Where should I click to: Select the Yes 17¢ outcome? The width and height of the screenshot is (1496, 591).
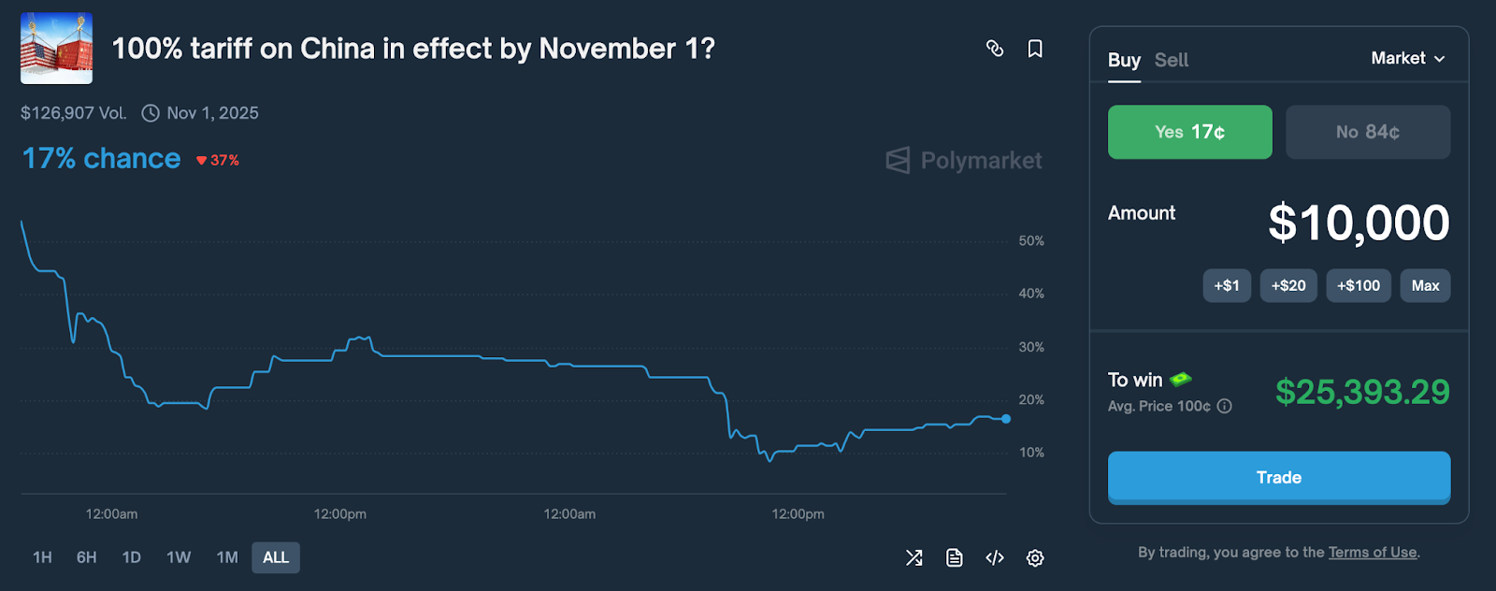[1189, 132]
